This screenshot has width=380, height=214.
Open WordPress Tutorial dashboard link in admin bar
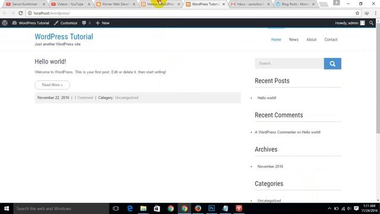point(31,23)
